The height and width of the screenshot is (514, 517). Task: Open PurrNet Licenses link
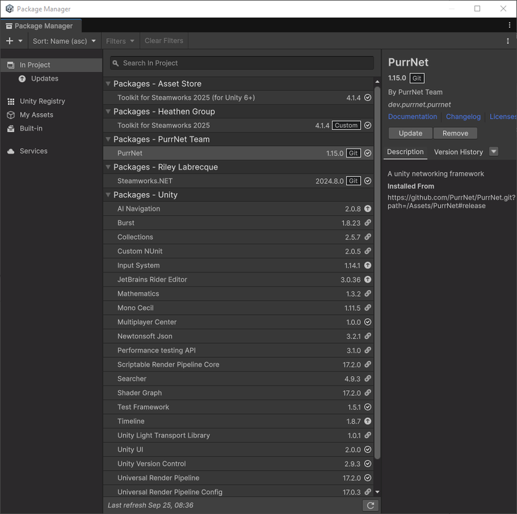click(x=503, y=116)
